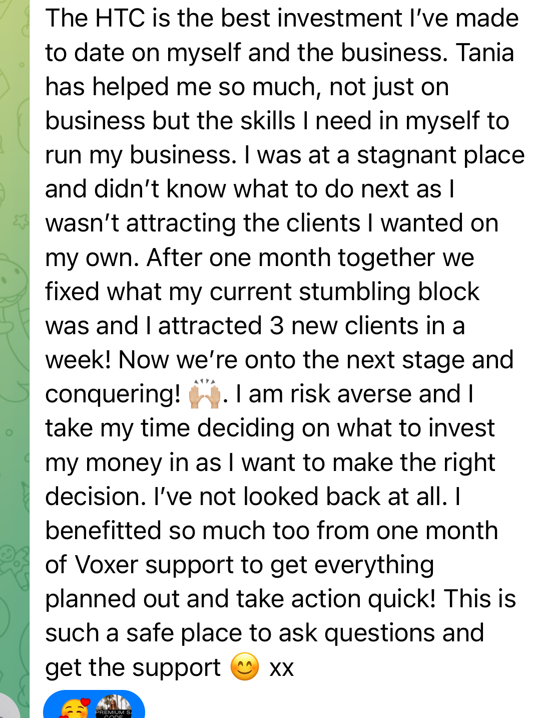The width and height of the screenshot is (533, 718).
Task: Click the word 'benefitted' in the message
Action: point(103,531)
